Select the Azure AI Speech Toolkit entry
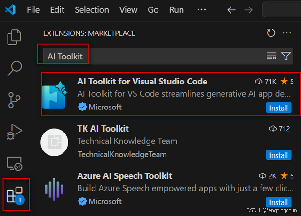 pos(167,189)
